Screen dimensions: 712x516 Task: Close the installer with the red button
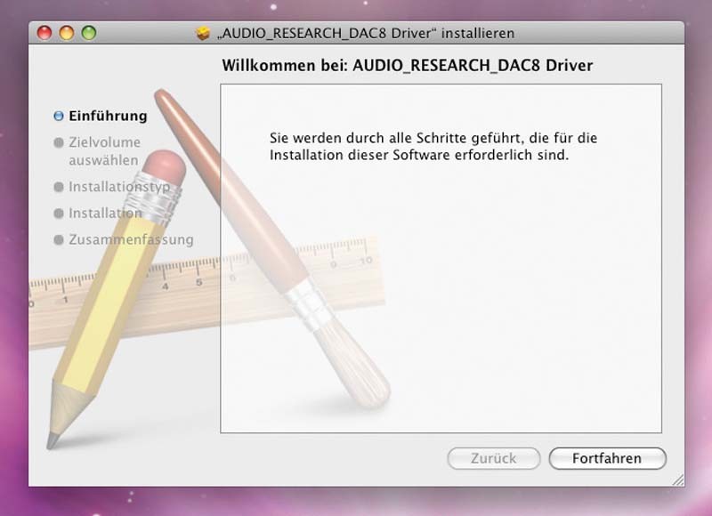(44, 33)
